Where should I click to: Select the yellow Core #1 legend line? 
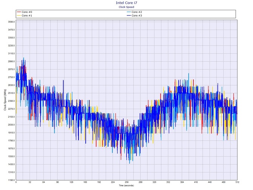(19, 16)
